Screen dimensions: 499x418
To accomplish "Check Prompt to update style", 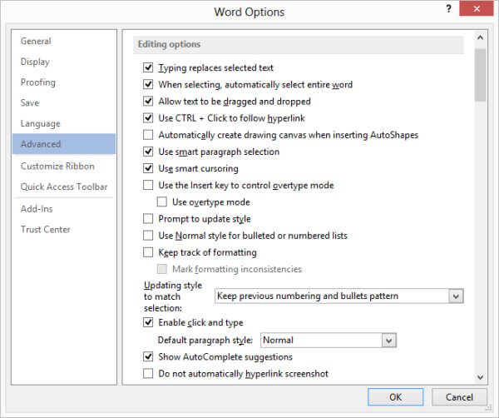I will coord(148,219).
